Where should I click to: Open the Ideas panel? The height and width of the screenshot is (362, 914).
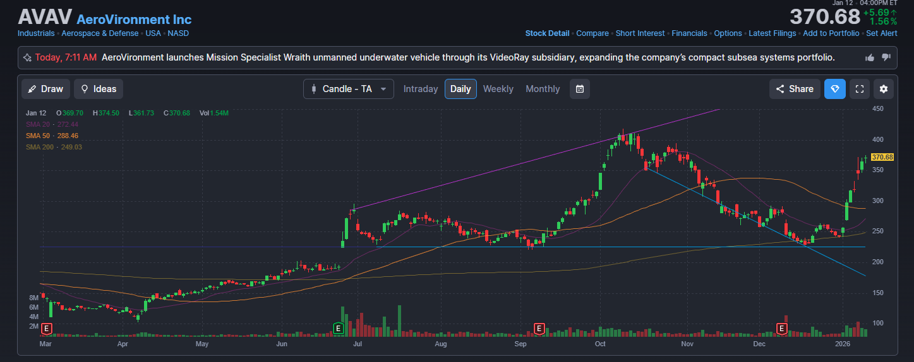(x=99, y=89)
